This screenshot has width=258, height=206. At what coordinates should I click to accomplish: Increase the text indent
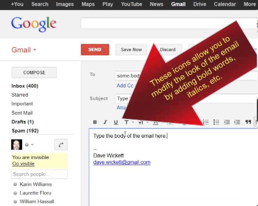tap(237, 122)
